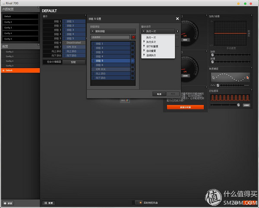Image resolution: width=259 pixels, height=208 pixels.
Task: Tick the checkbox for 按钮 5 in list
Action: point(133,61)
